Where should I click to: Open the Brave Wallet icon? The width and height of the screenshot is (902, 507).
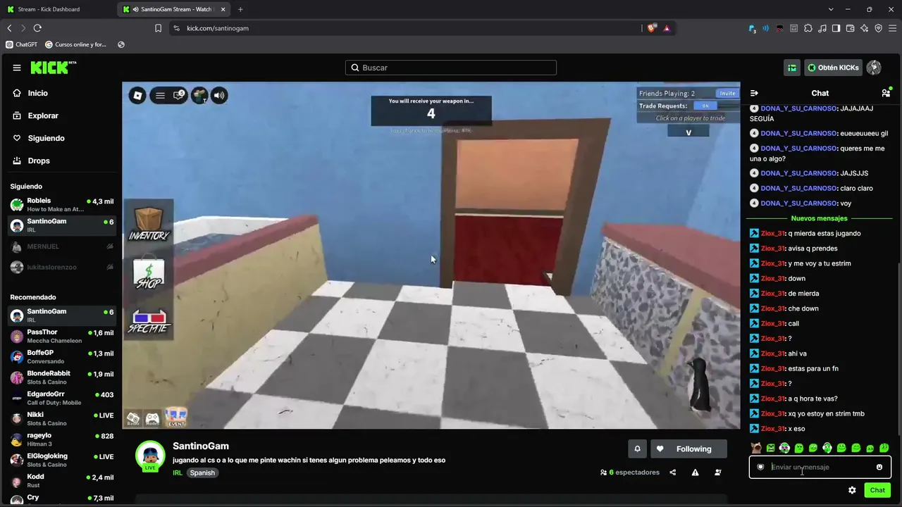pos(850,28)
